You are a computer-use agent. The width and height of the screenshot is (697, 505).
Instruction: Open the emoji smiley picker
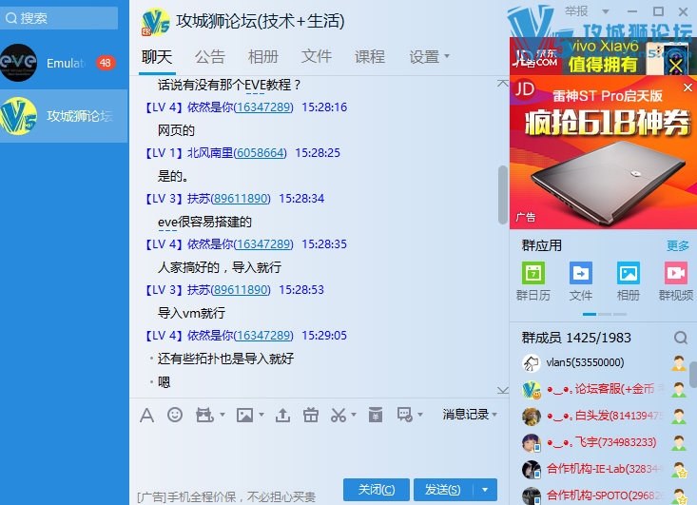[x=175, y=415]
